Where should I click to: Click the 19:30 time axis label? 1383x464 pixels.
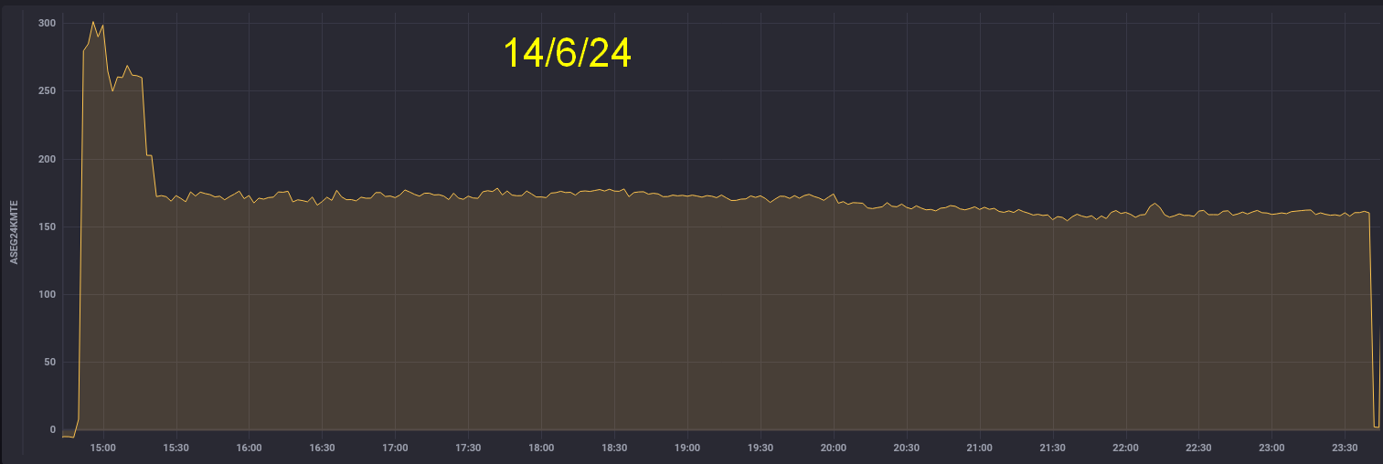[761, 448]
